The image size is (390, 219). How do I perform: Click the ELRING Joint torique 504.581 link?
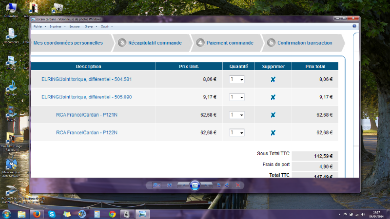pos(87,79)
